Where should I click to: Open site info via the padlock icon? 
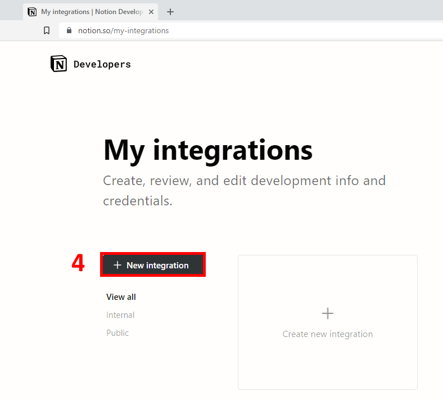click(x=69, y=31)
